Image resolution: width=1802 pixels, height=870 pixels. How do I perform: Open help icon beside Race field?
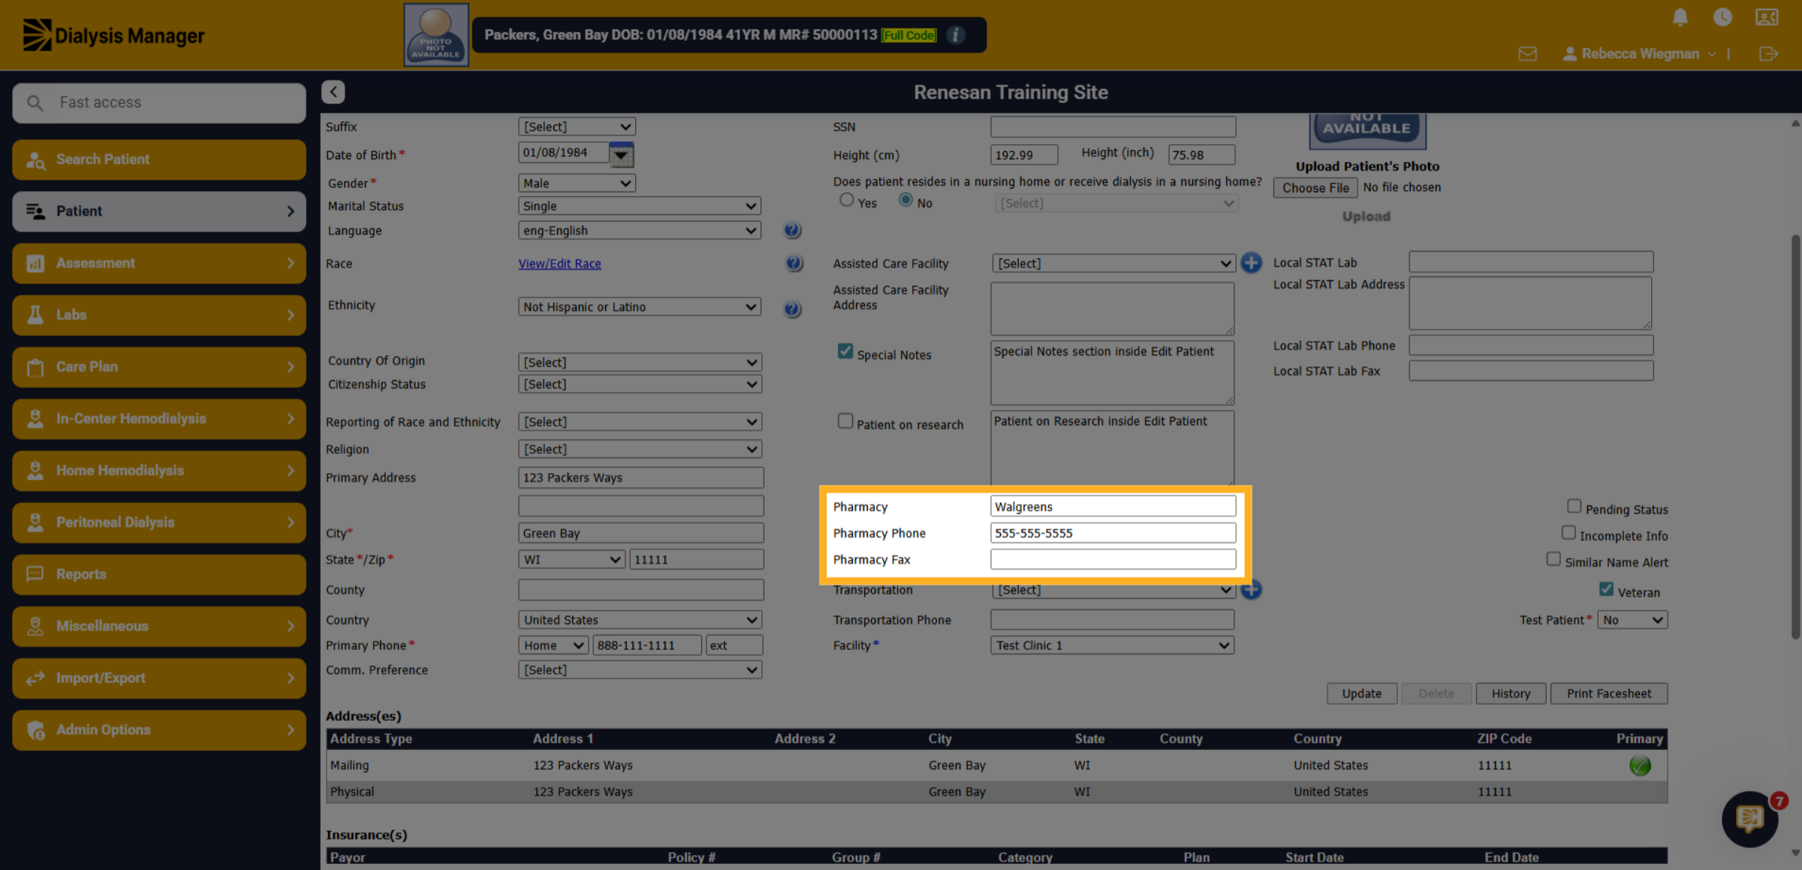(794, 263)
